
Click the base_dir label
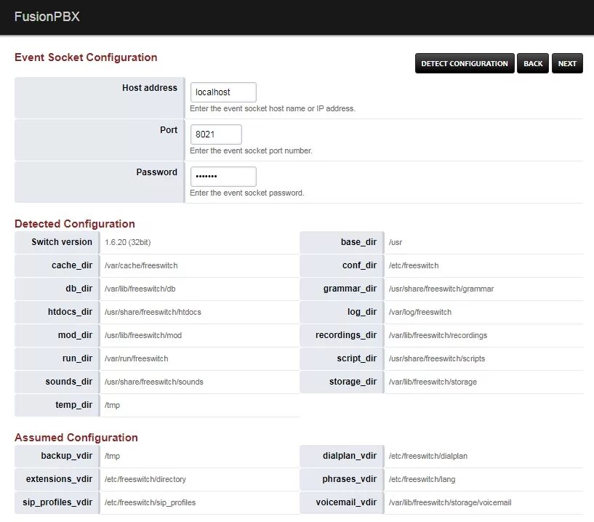click(x=358, y=242)
